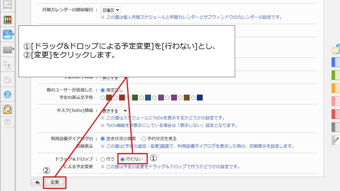Choose the red color swatch for text color
Image resolution: width=340 pixels, height=191 pixels.
[x=122, y=98]
